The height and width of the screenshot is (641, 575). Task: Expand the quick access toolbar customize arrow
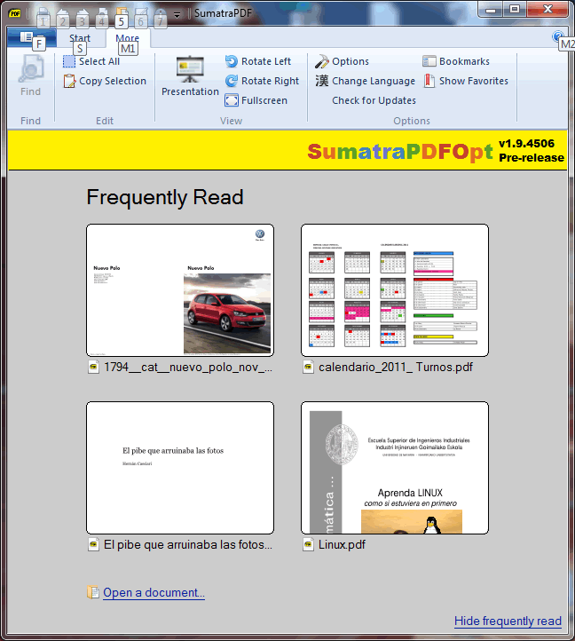pyautogui.click(x=177, y=15)
